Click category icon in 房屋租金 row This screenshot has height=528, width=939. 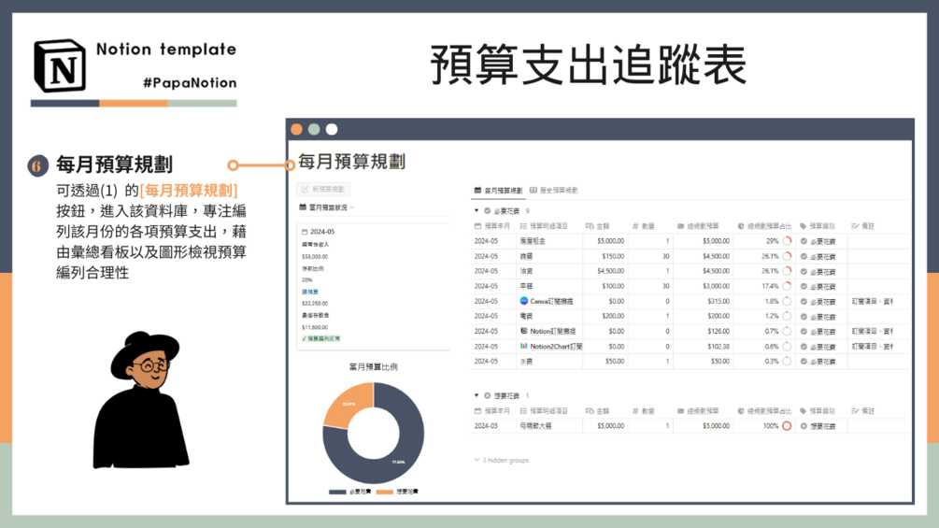(804, 241)
